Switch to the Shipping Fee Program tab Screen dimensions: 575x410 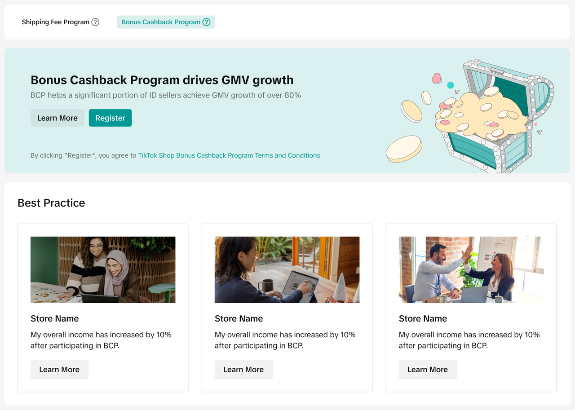click(x=55, y=22)
